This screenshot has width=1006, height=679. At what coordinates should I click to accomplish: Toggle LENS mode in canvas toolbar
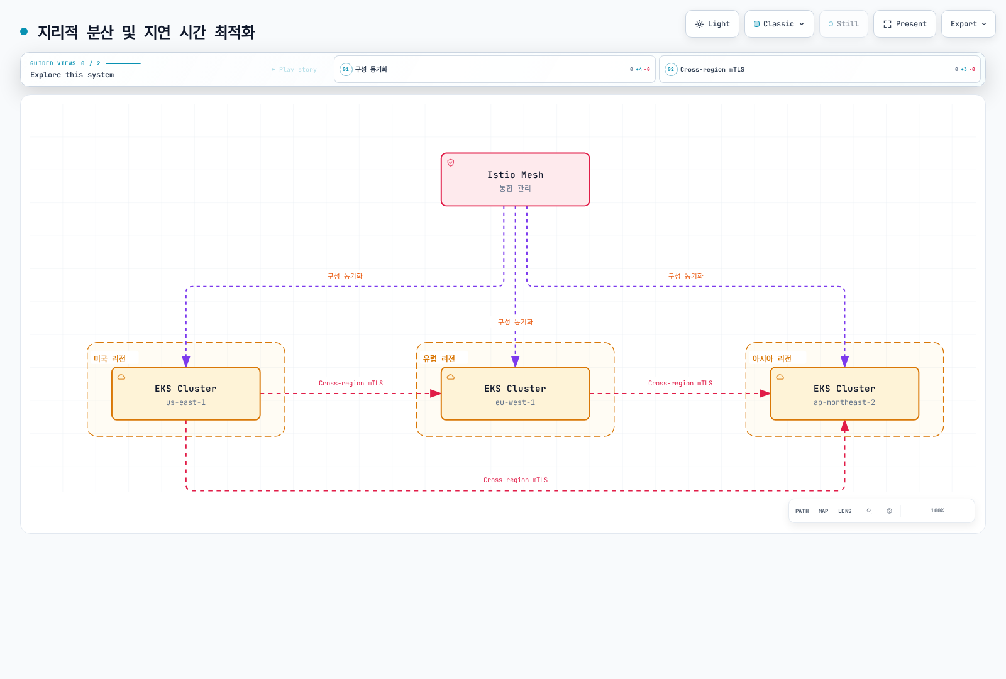tap(844, 511)
